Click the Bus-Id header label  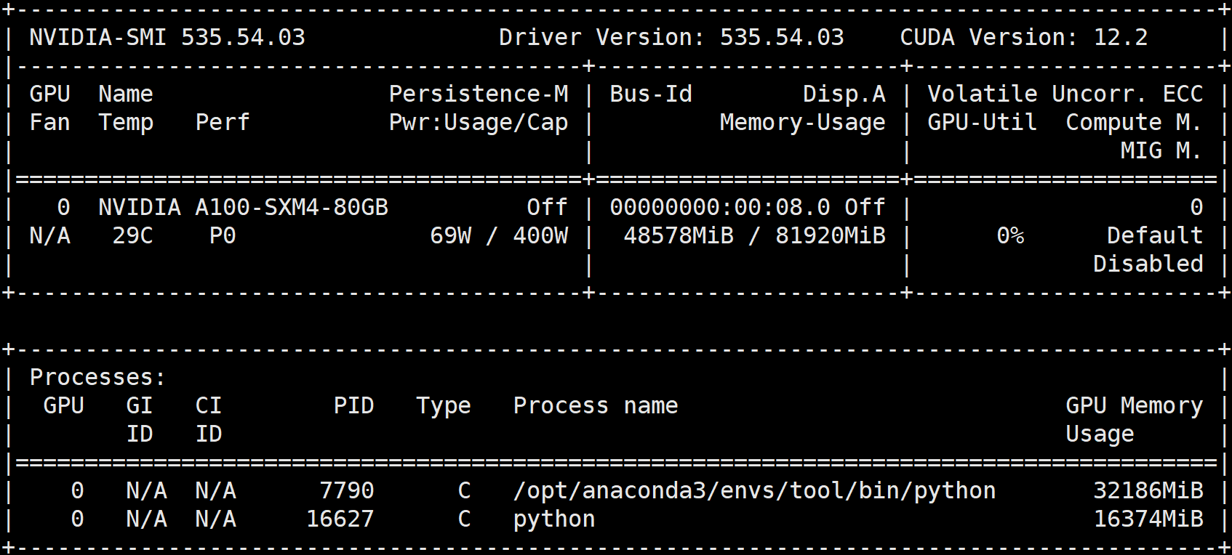(x=651, y=94)
